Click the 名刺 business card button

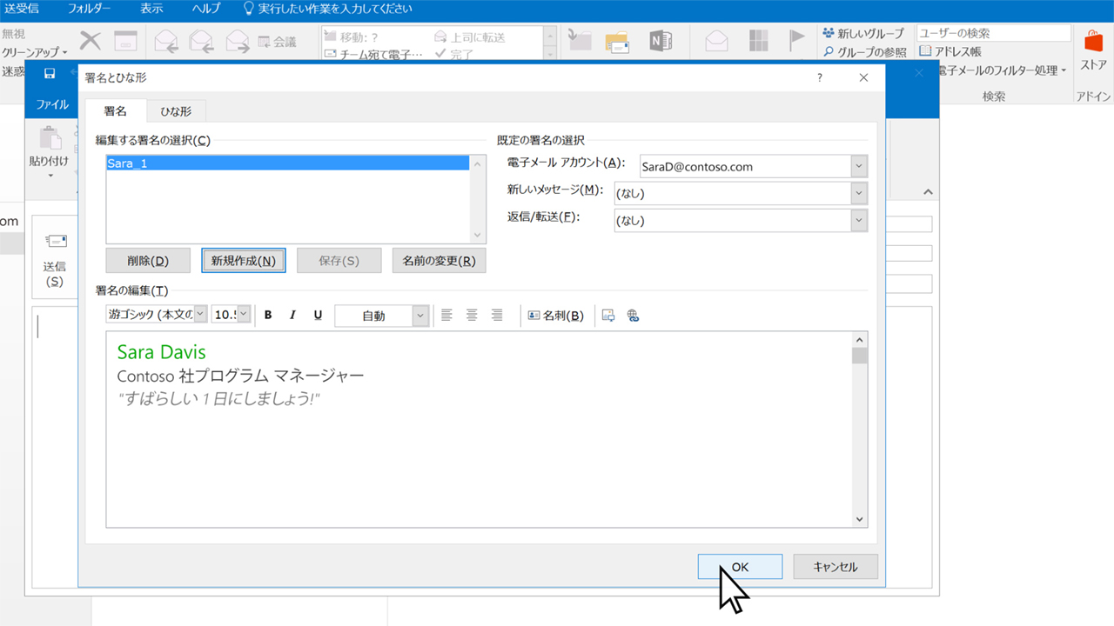click(555, 316)
